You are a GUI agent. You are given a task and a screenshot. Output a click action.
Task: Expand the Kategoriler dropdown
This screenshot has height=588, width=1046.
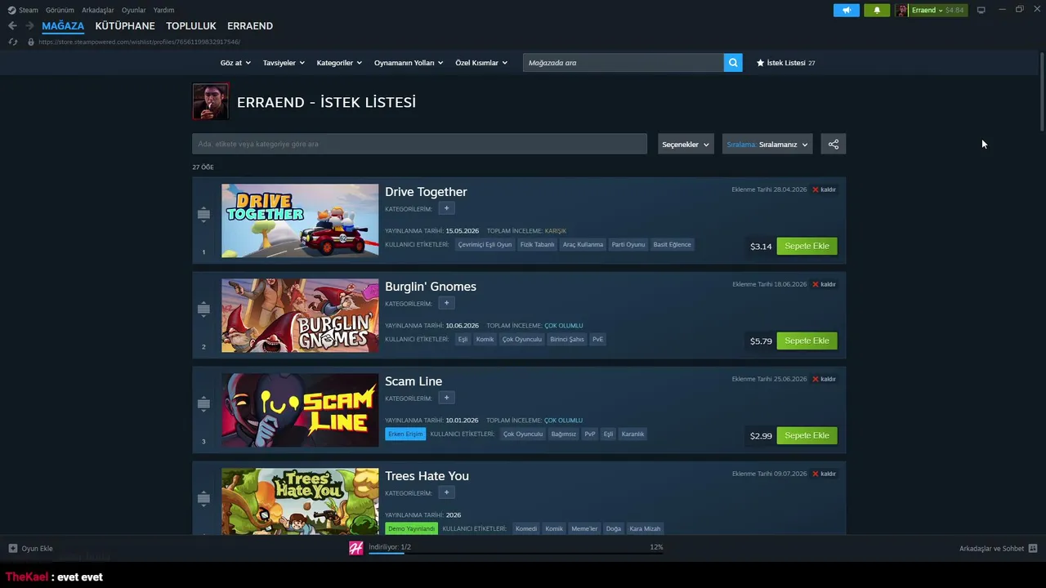click(339, 63)
